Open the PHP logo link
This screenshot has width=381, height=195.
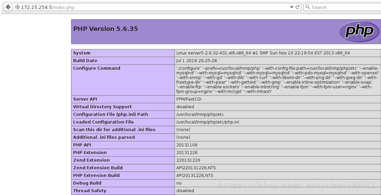359,31
